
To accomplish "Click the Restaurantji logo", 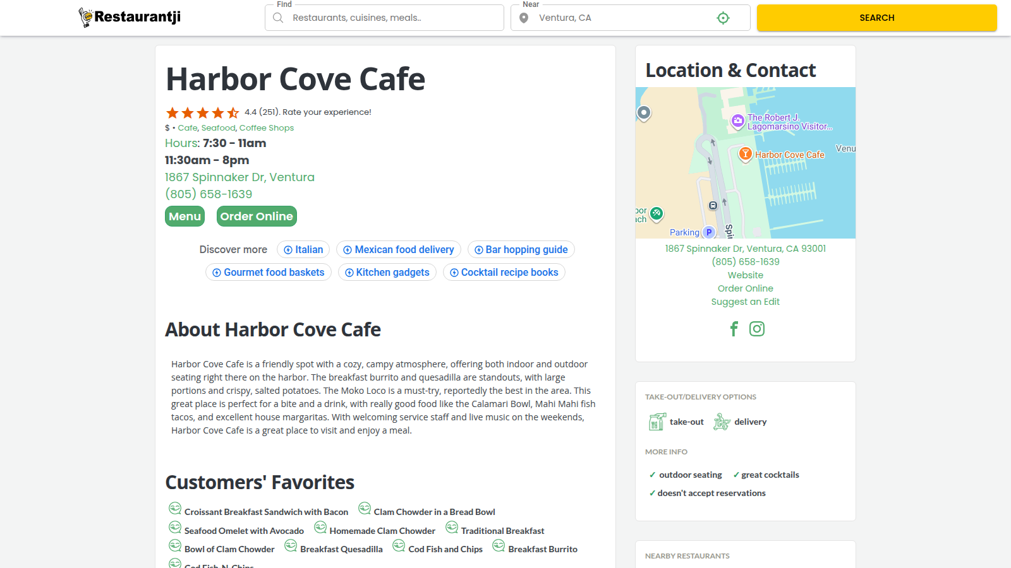I will click(130, 17).
